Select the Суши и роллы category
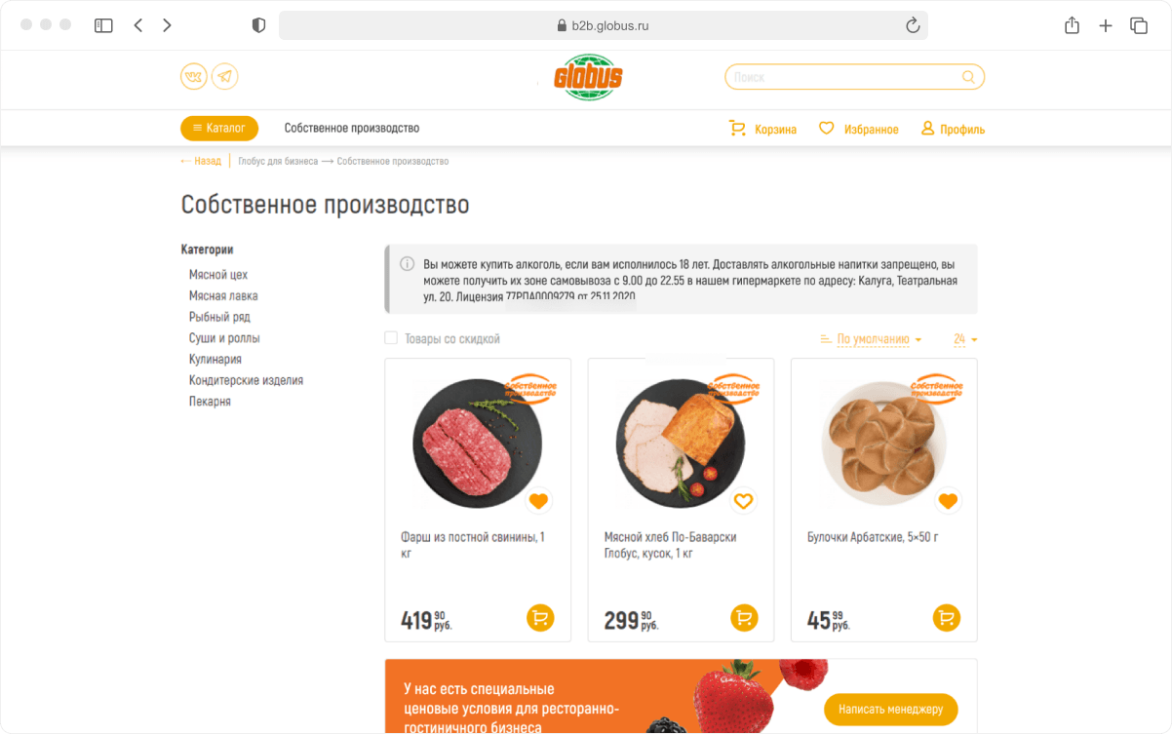Image resolution: width=1172 pixels, height=734 pixels. 224,338
